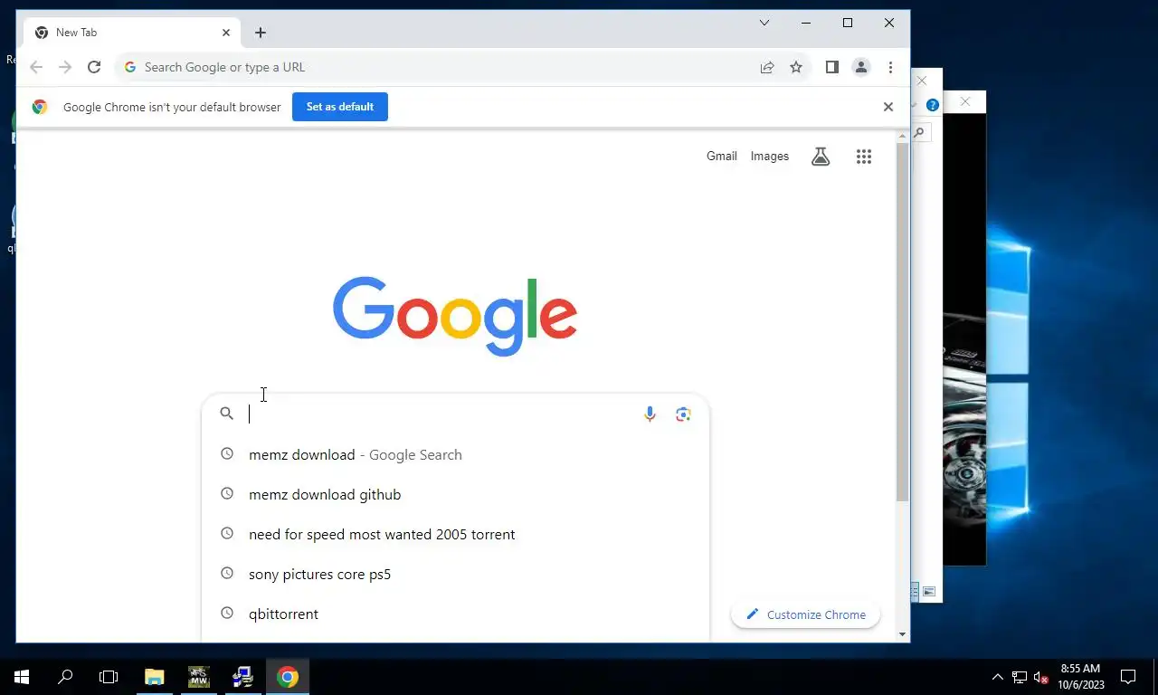1158x695 pixels.
Task: Share this page icon in address bar
Action: (x=767, y=67)
